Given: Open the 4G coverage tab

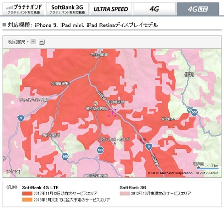Looking at the screenshot, I should point(154,9).
